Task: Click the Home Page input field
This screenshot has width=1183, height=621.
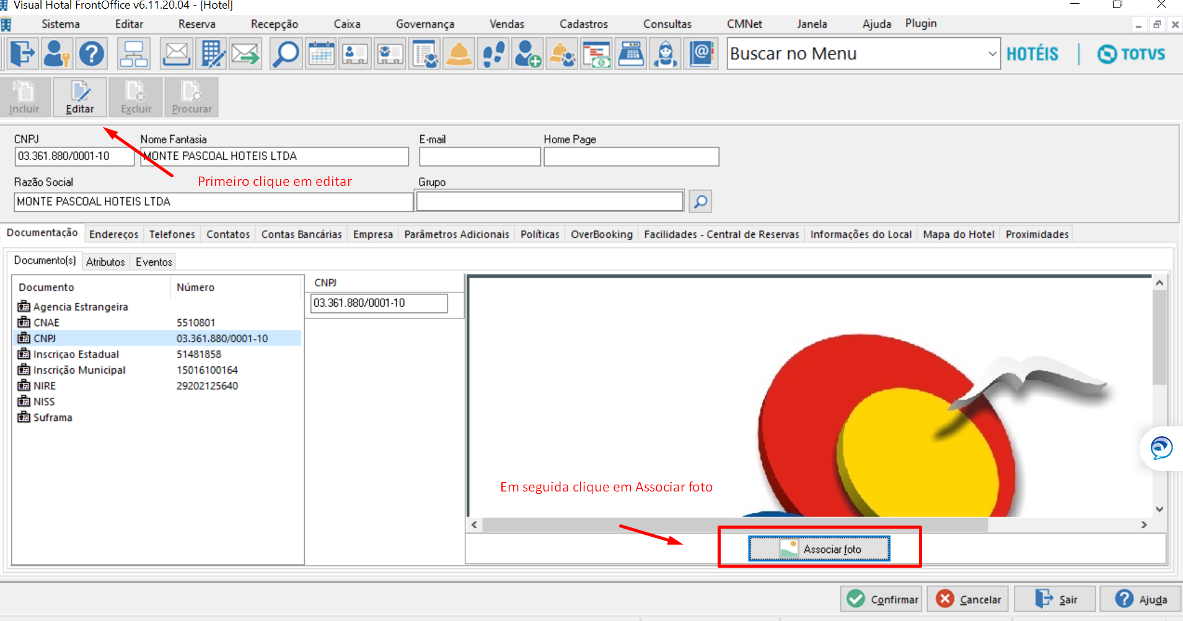Action: click(x=631, y=156)
